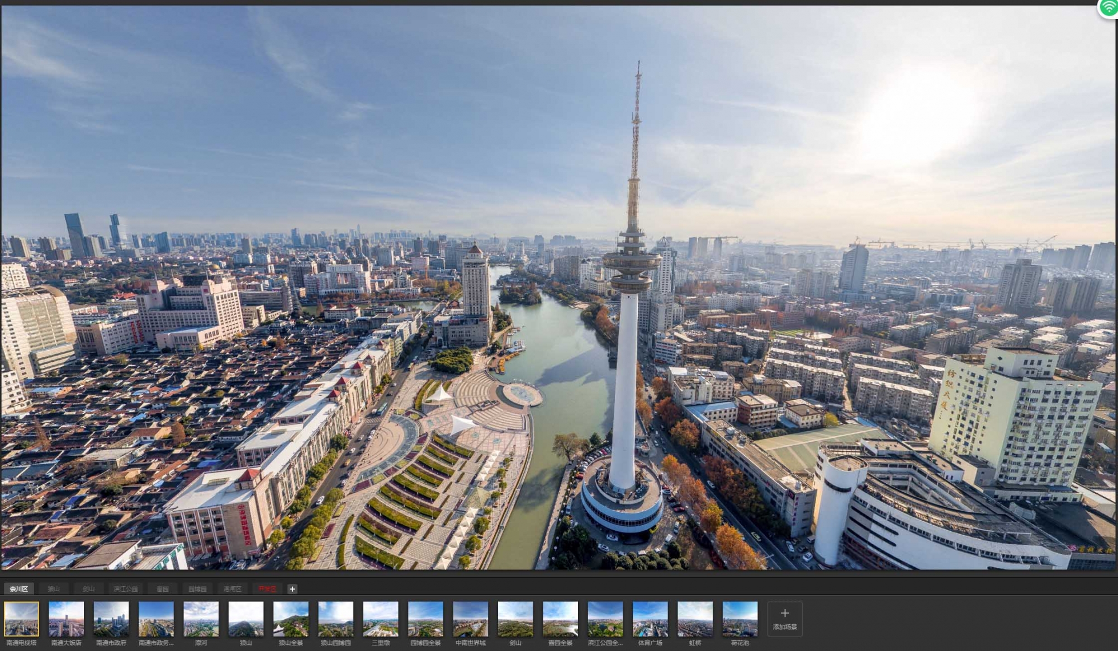Choose the 南通市政府 scene thumbnail
Screen dimensions: 1118x651
[111, 619]
